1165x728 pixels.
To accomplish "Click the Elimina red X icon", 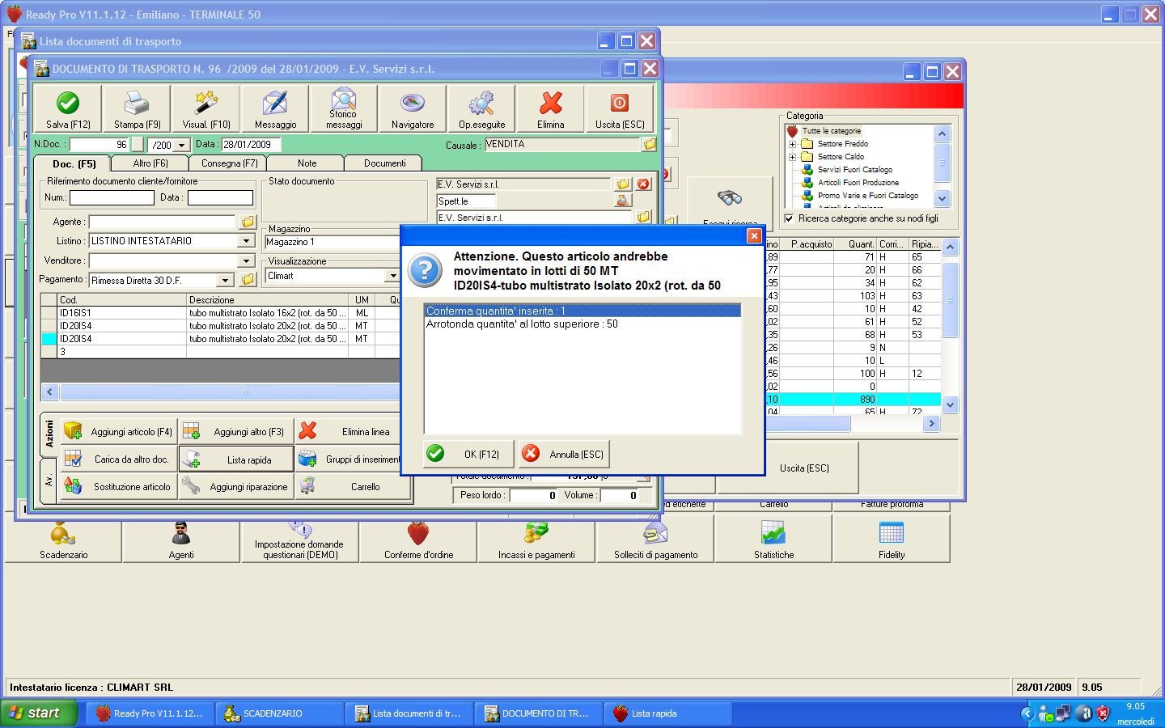I will click(551, 104).
